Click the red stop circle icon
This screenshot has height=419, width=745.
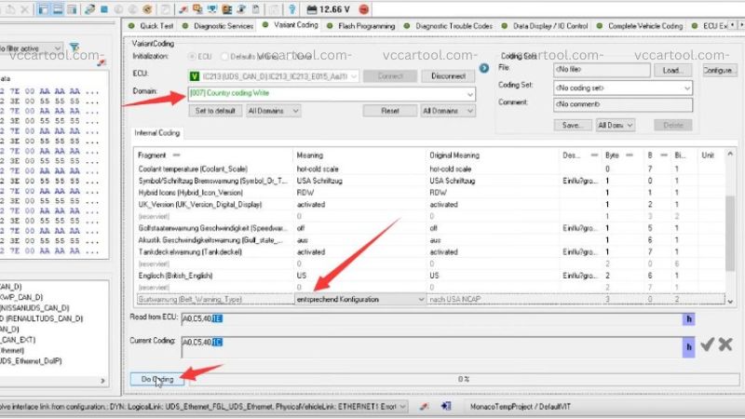(364, 9)
